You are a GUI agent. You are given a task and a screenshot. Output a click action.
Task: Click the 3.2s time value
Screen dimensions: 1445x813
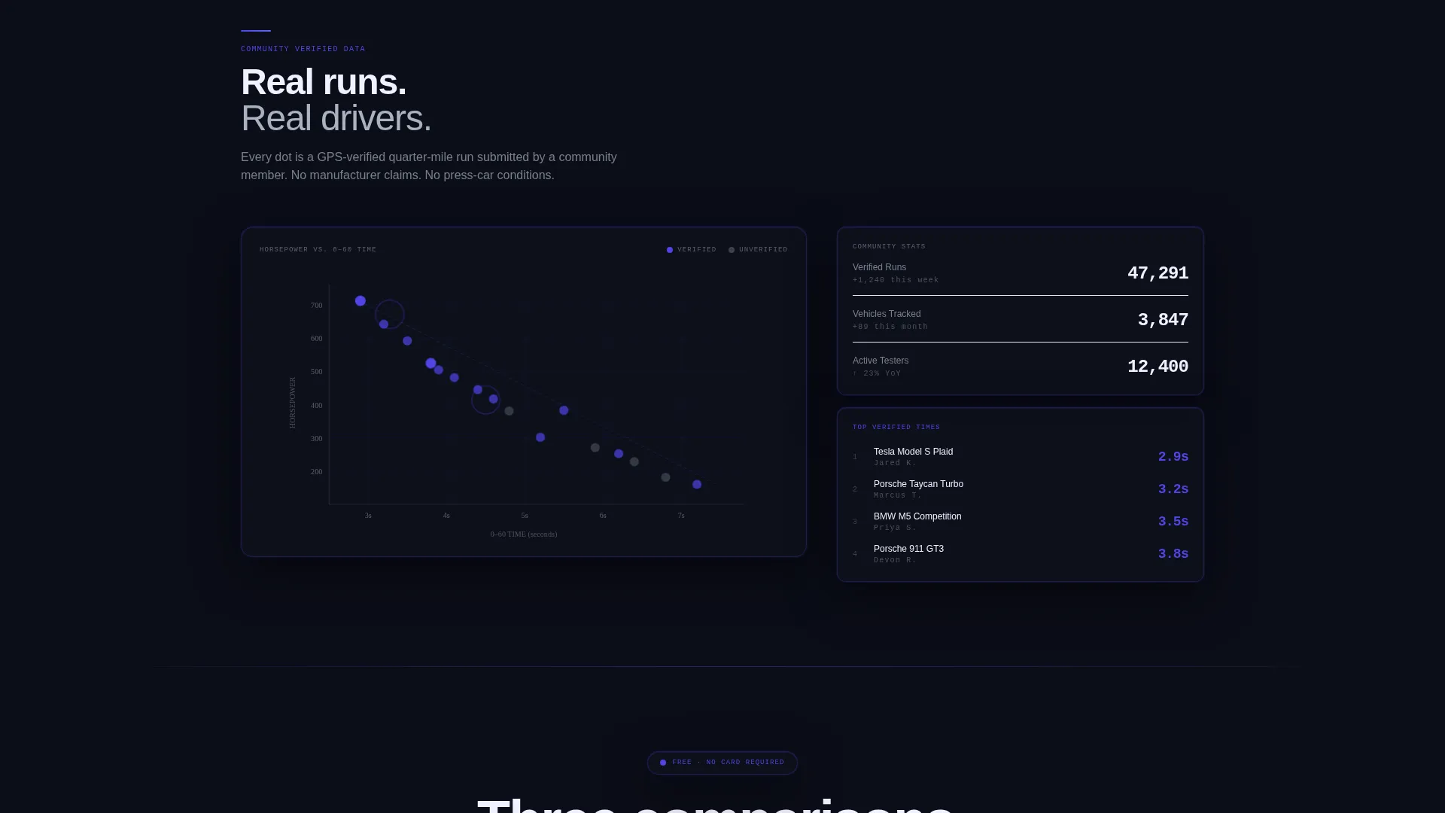click(x=1173, y=489)
